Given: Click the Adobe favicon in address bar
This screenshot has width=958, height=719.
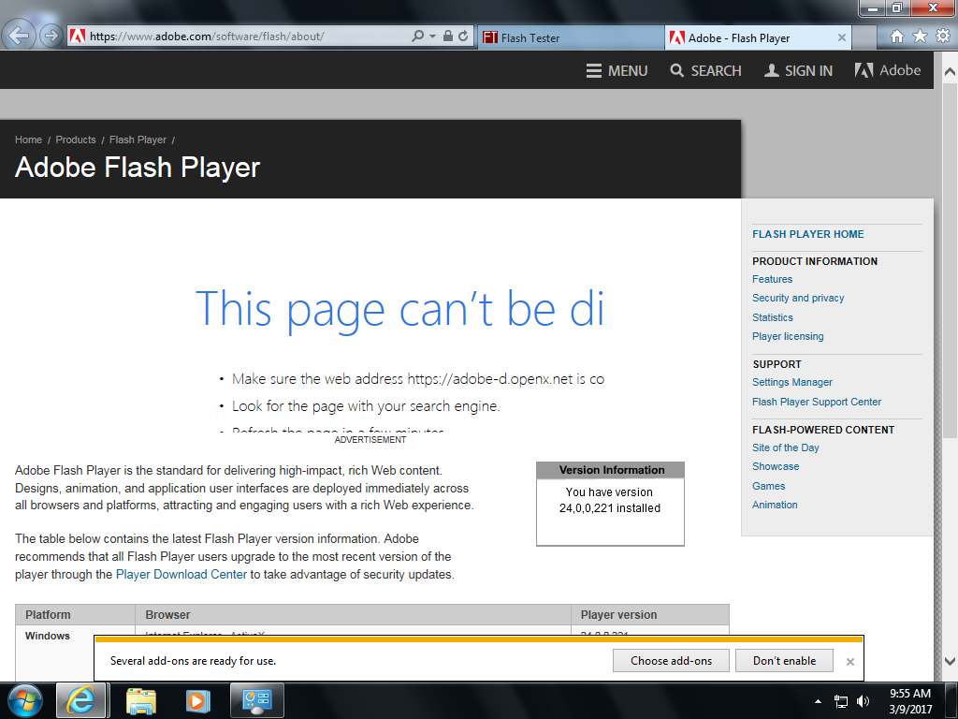Looking at the screenshot, I should pyautogui.click(x=77, y=37).
